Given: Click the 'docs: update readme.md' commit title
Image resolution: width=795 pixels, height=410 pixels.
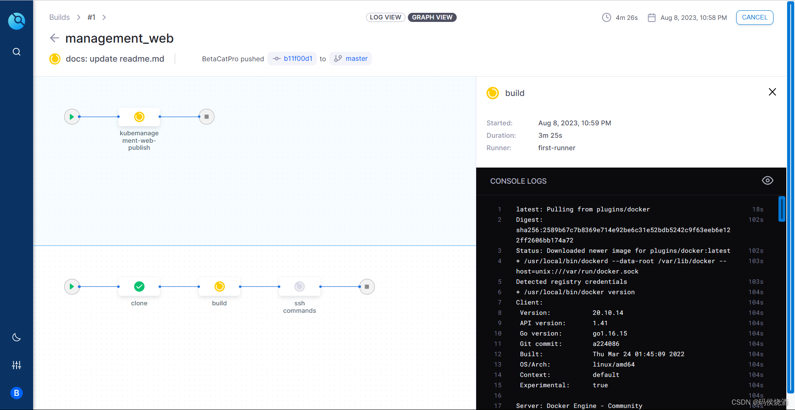Looking at the screenshot, I should [115, 59].
